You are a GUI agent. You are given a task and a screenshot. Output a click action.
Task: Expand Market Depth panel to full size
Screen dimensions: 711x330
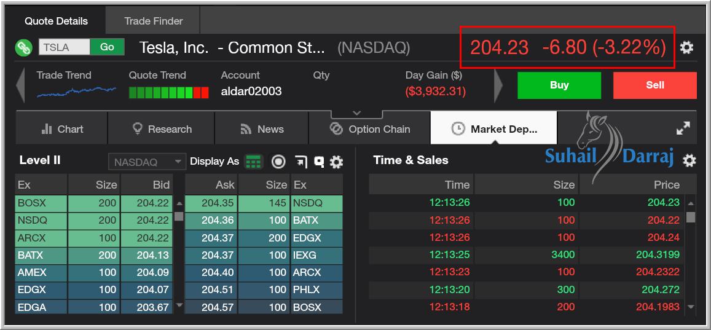pyautogui.click(x=683, y=128)
